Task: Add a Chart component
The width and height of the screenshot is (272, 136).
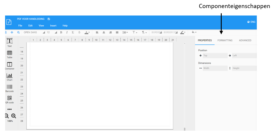Action: pos(10,76)
